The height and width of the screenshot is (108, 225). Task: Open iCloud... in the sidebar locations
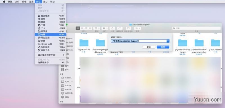[x=67, y=78]
